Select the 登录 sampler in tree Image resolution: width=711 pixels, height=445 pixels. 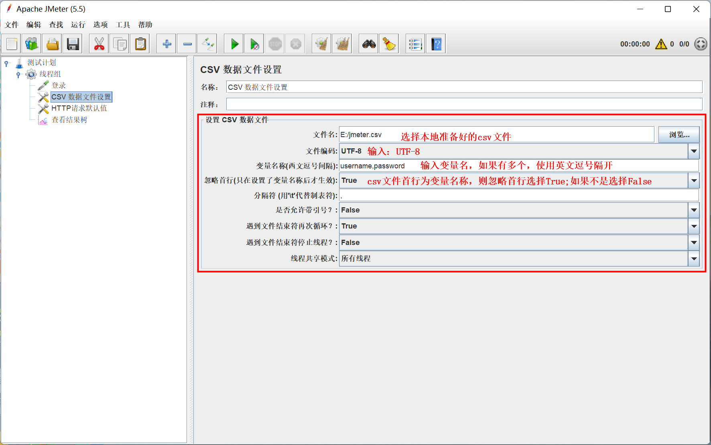(59, 85)
